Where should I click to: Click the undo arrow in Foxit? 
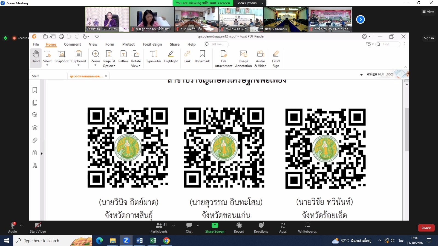[69, 36]
